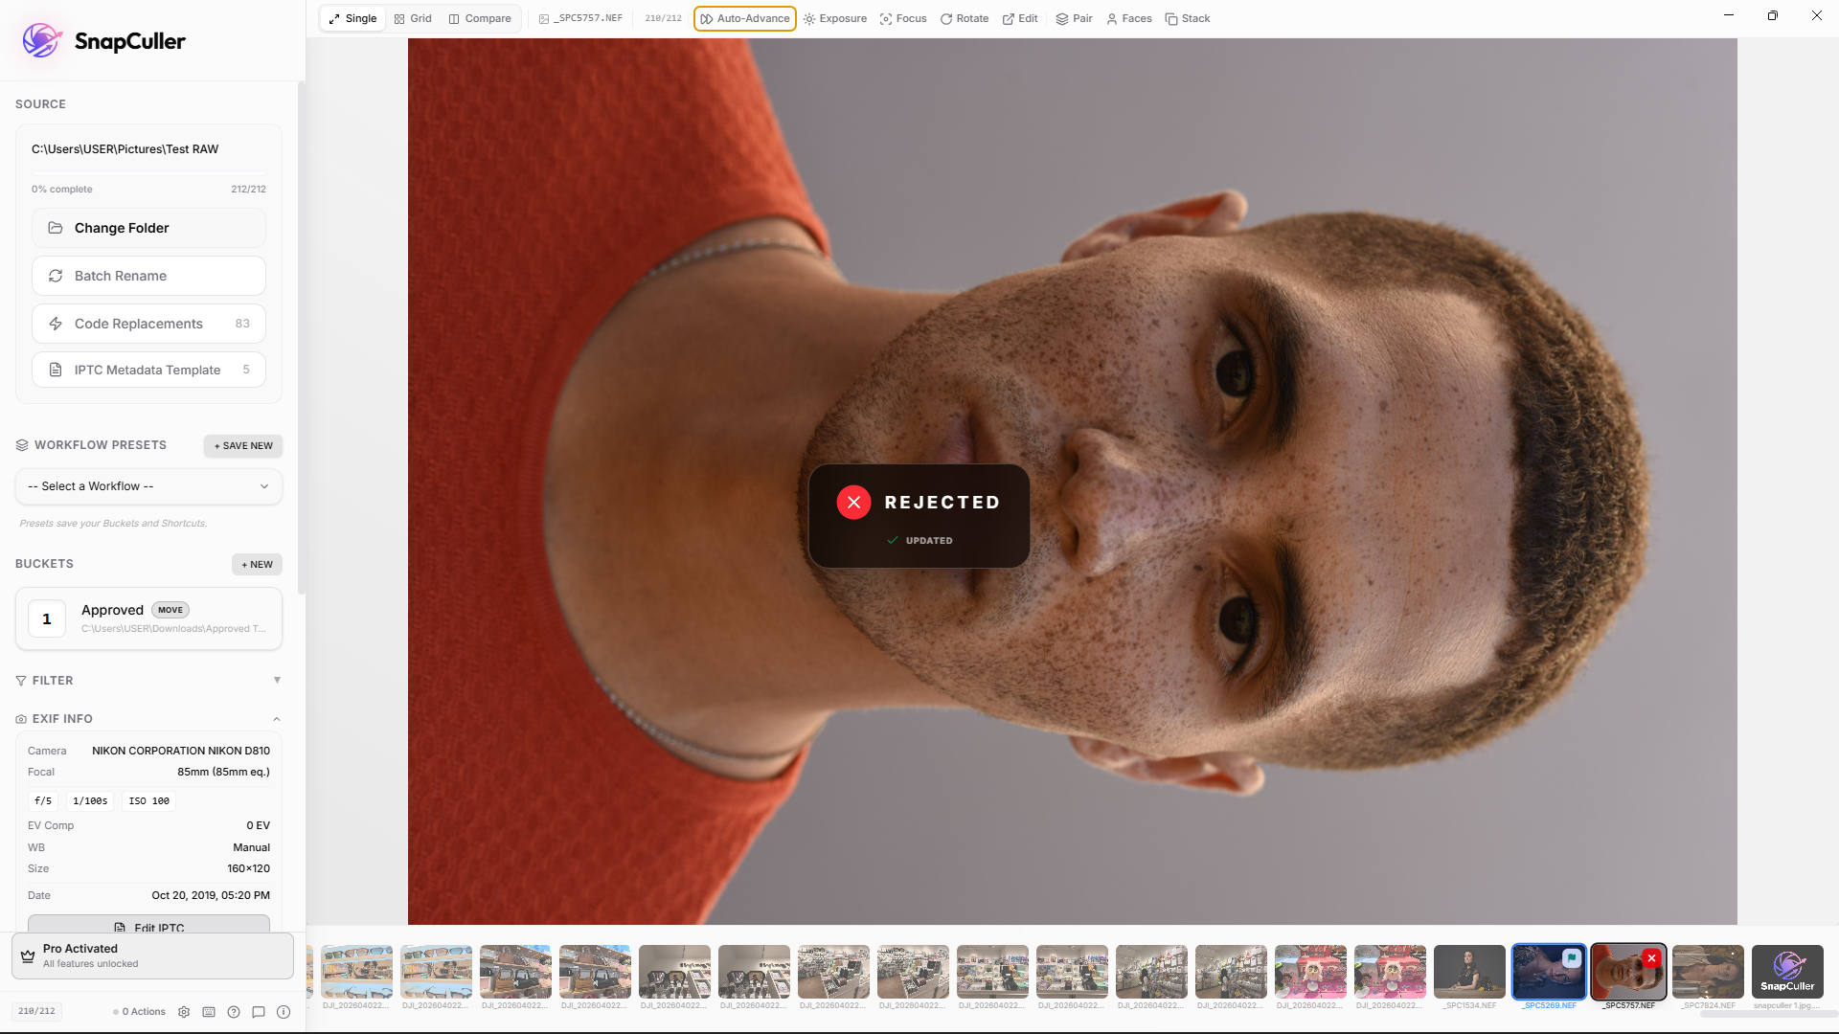The width and height of the screenshot is (1839, 1034).
Task: Click the 1/100s shutter chip
Action: (x=90, y=801)
